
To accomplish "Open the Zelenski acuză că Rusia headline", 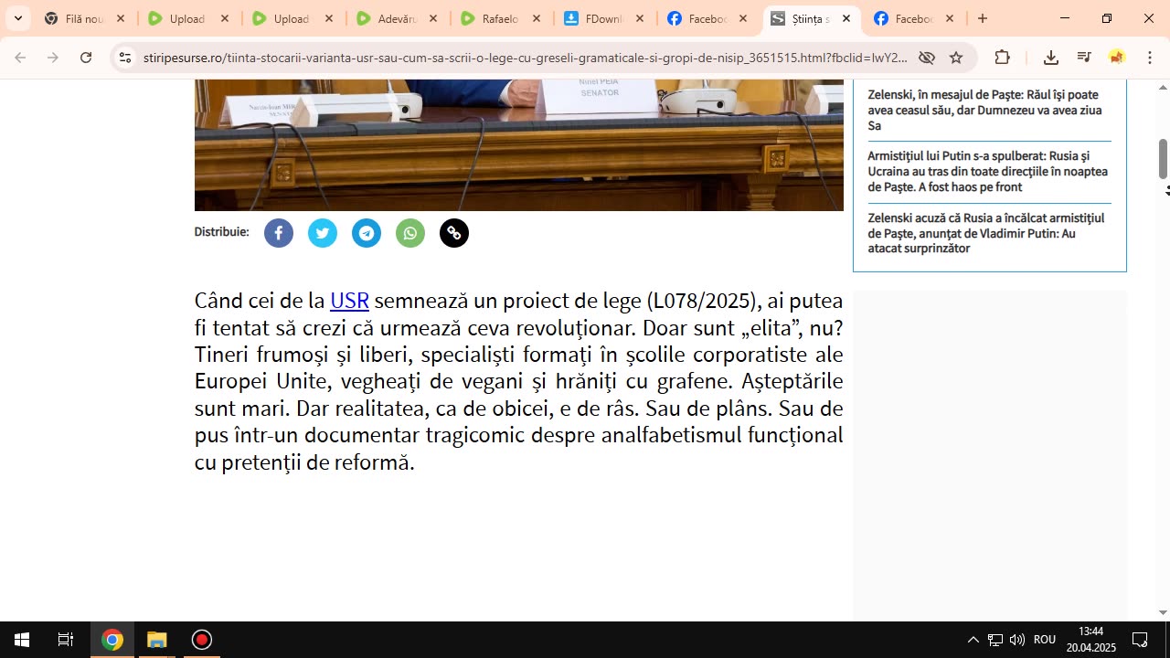I will (985, 233).
